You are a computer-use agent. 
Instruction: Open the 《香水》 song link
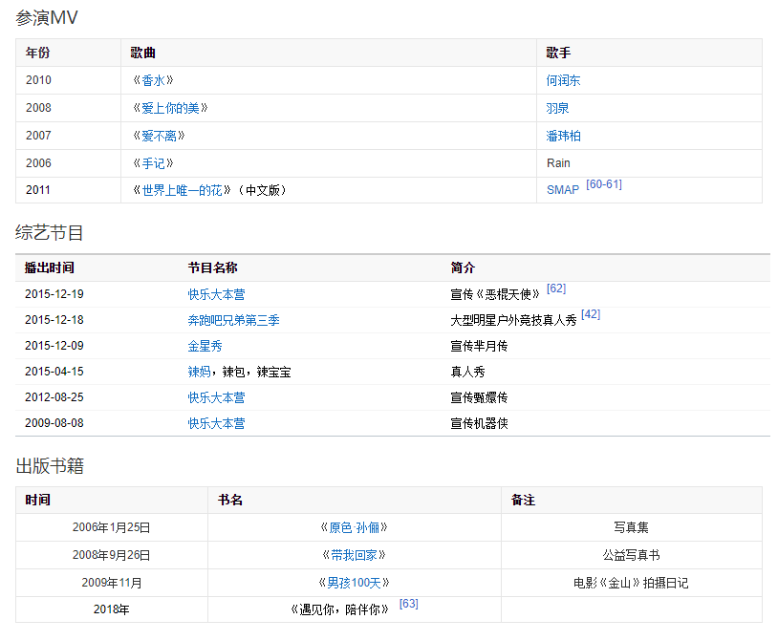(x=153, y=81)
